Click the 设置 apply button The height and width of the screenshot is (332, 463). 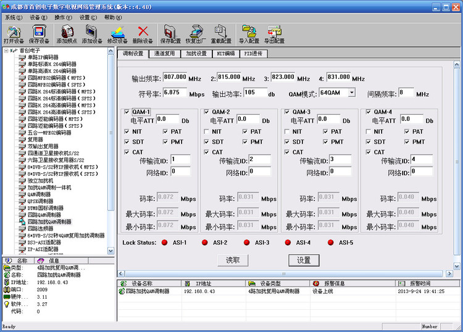pyautogui.click(x=304, y=260)
